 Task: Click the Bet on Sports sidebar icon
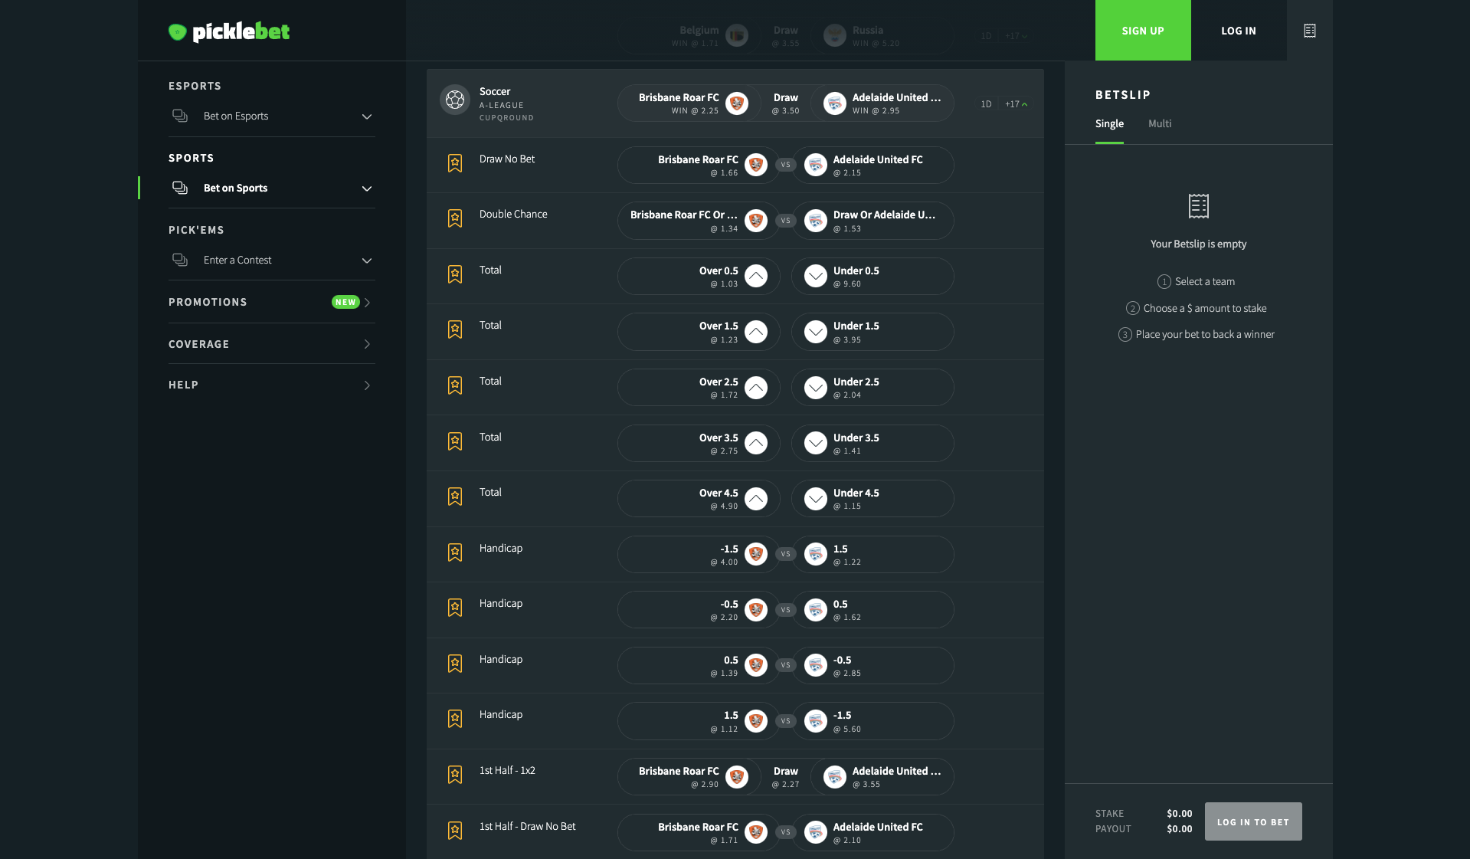click(180, 188)
